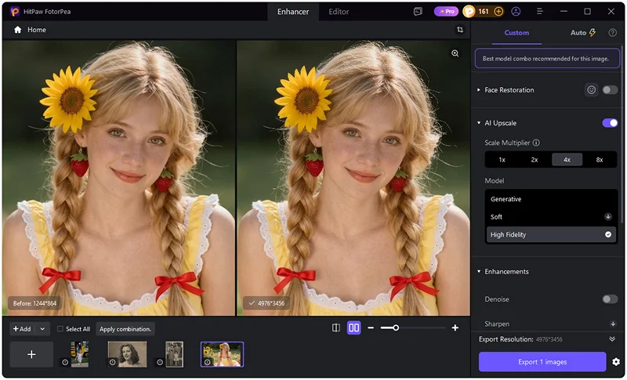Click the large plus add-image tile
The image size is (627, 380).
click(x=31, y=354)
